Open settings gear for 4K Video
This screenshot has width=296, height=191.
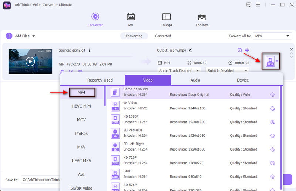(272, 108)
